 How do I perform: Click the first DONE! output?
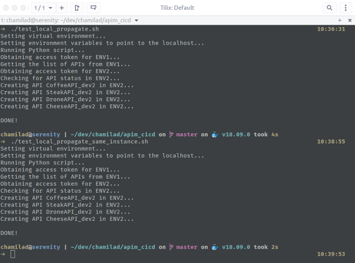(9, 120)
